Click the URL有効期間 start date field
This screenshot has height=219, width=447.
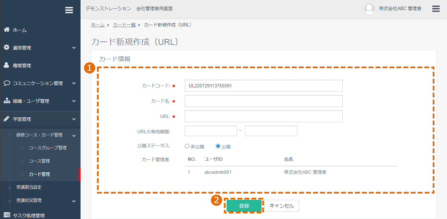(211, 131)
